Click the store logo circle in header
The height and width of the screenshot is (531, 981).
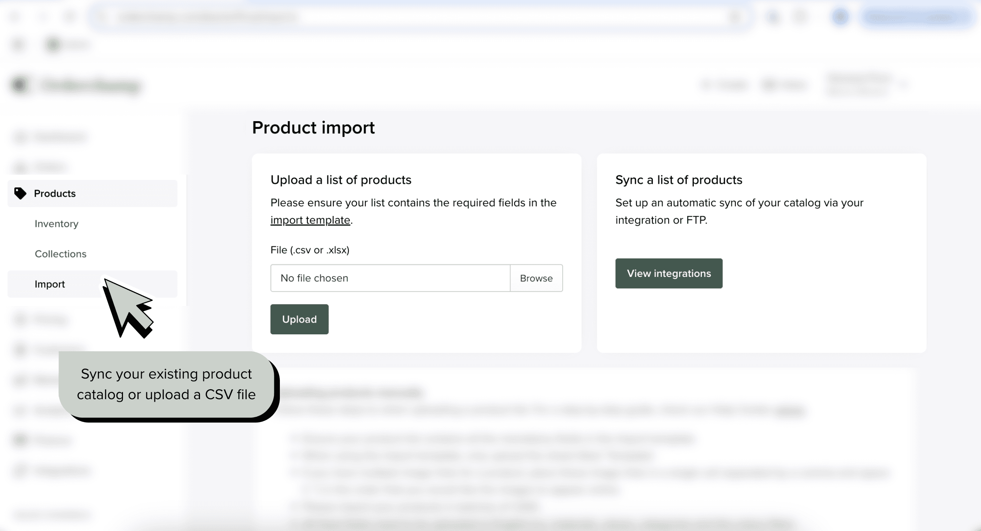[19, 85]
